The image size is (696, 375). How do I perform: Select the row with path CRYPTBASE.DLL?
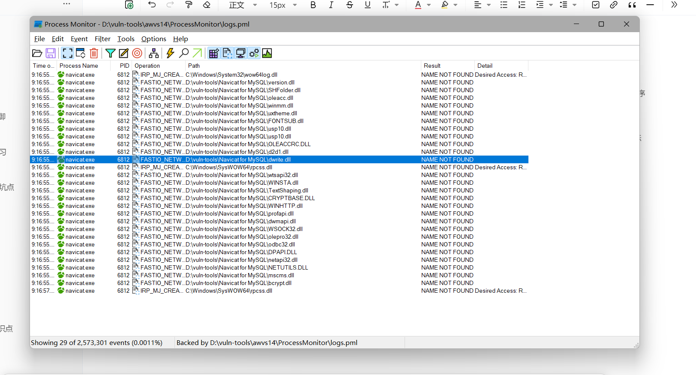pyautogui.click(x=279, y=198)
